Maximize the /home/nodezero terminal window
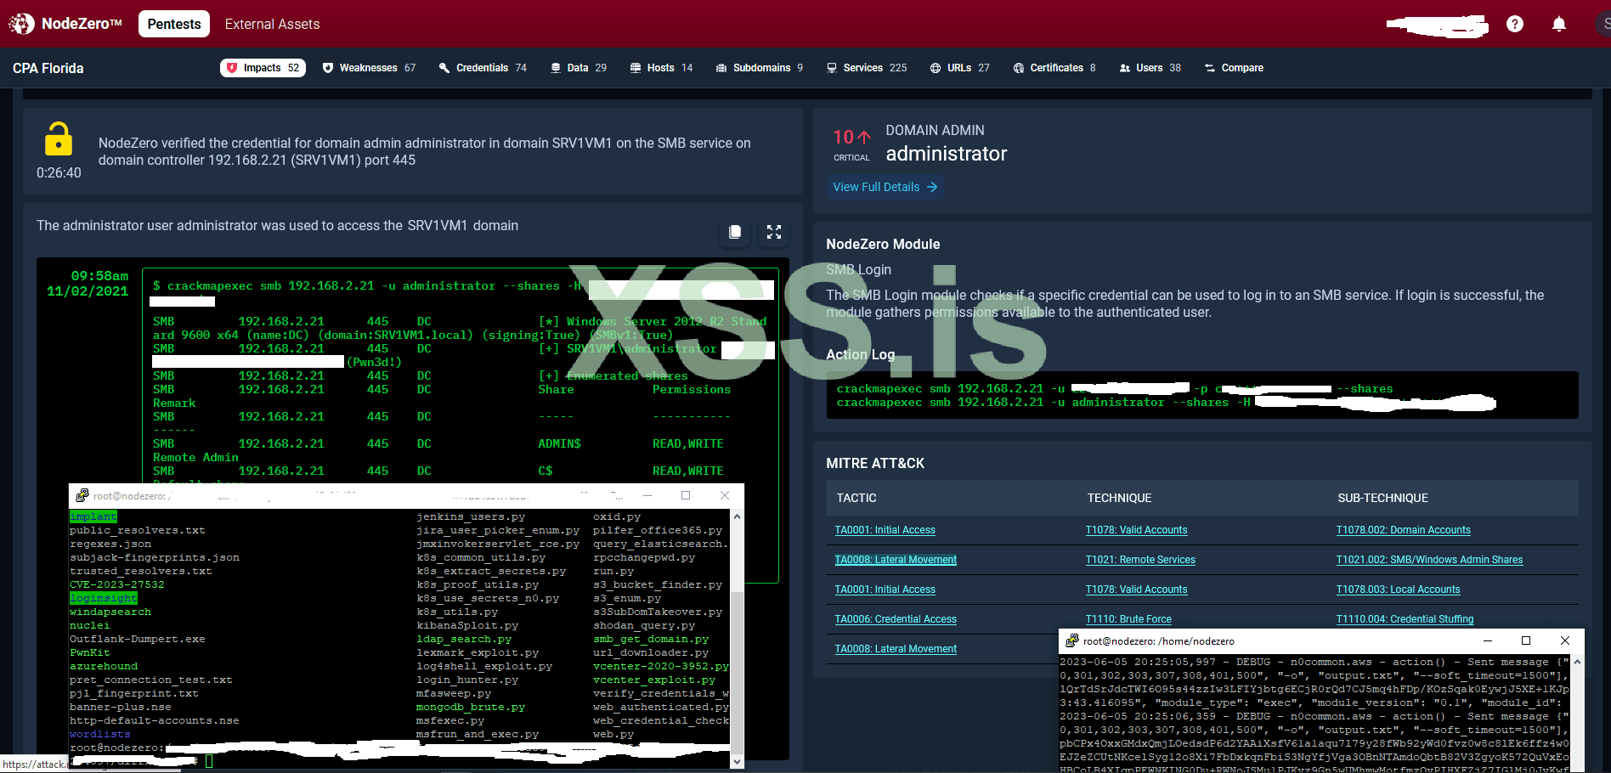Screen dimensions: 1611x773 [x=1525, y=640]
